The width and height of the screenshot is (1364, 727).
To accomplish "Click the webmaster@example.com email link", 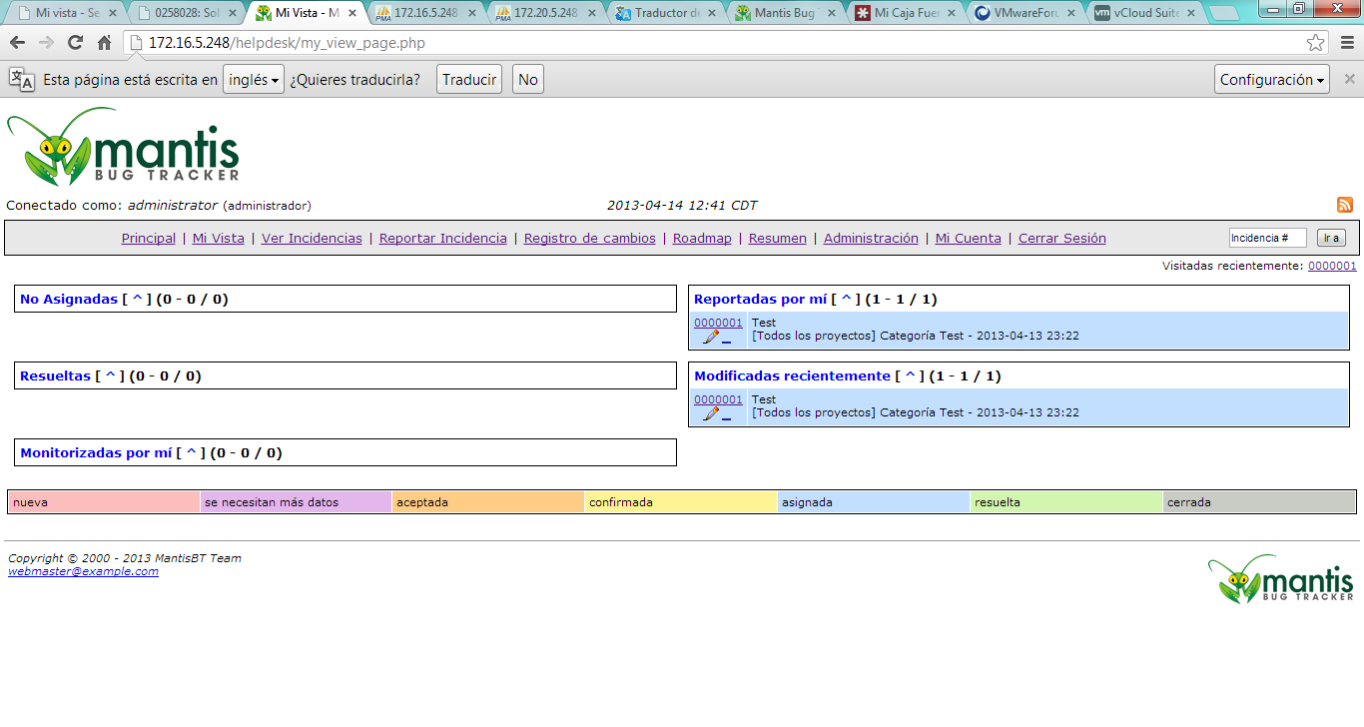I will 83,571.
